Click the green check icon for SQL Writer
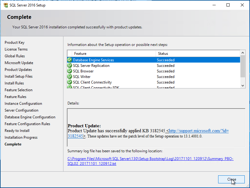Image resolution: width=250 pixels, height=188 pixels. point(70,76)
